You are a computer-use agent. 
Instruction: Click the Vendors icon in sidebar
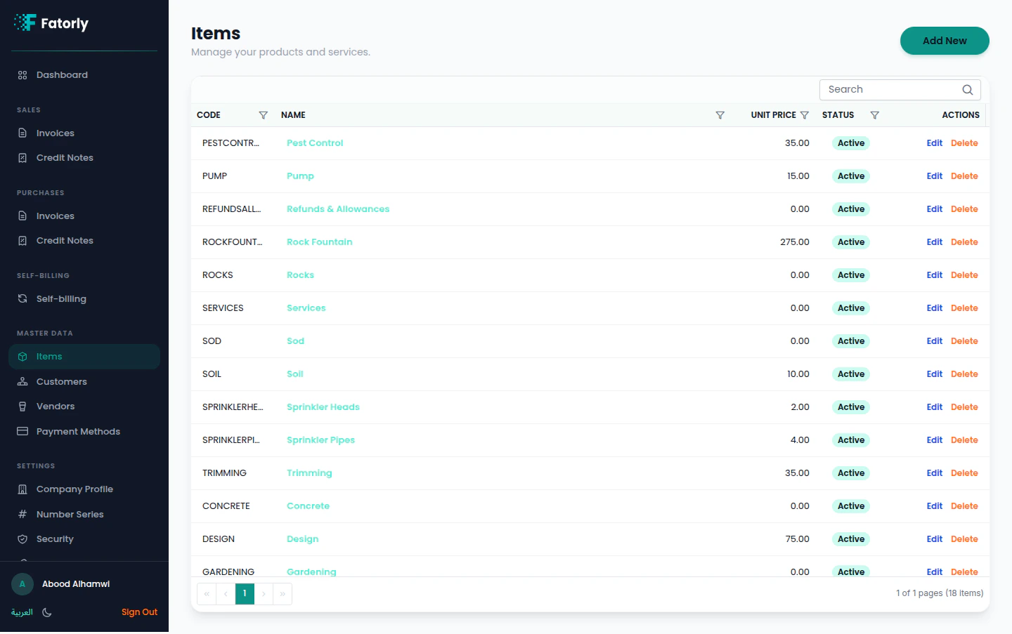22,407
